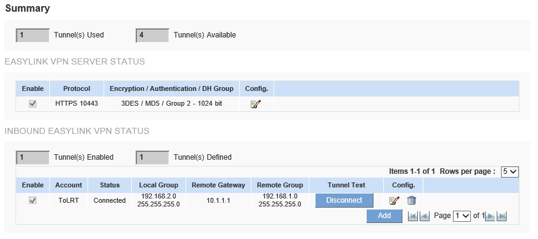This screenshot has width=538, height=239.
Task: Select the Tunnel(s) Defined field
Action: tap(152, 158)
